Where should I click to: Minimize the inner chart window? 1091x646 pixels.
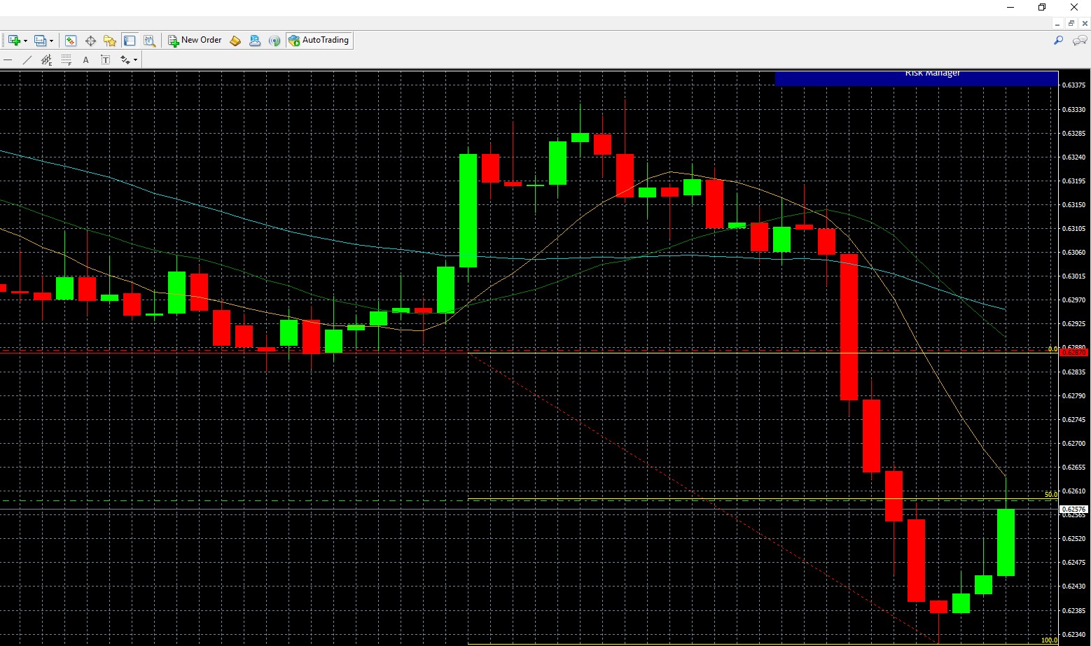pos(1057,24)
